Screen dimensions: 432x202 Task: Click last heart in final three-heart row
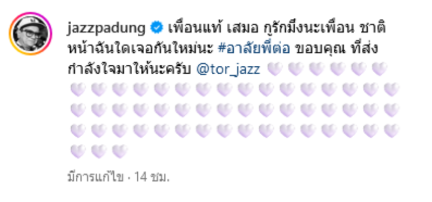120,151
